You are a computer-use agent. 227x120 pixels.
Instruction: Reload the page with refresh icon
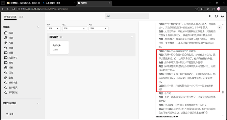9,9
